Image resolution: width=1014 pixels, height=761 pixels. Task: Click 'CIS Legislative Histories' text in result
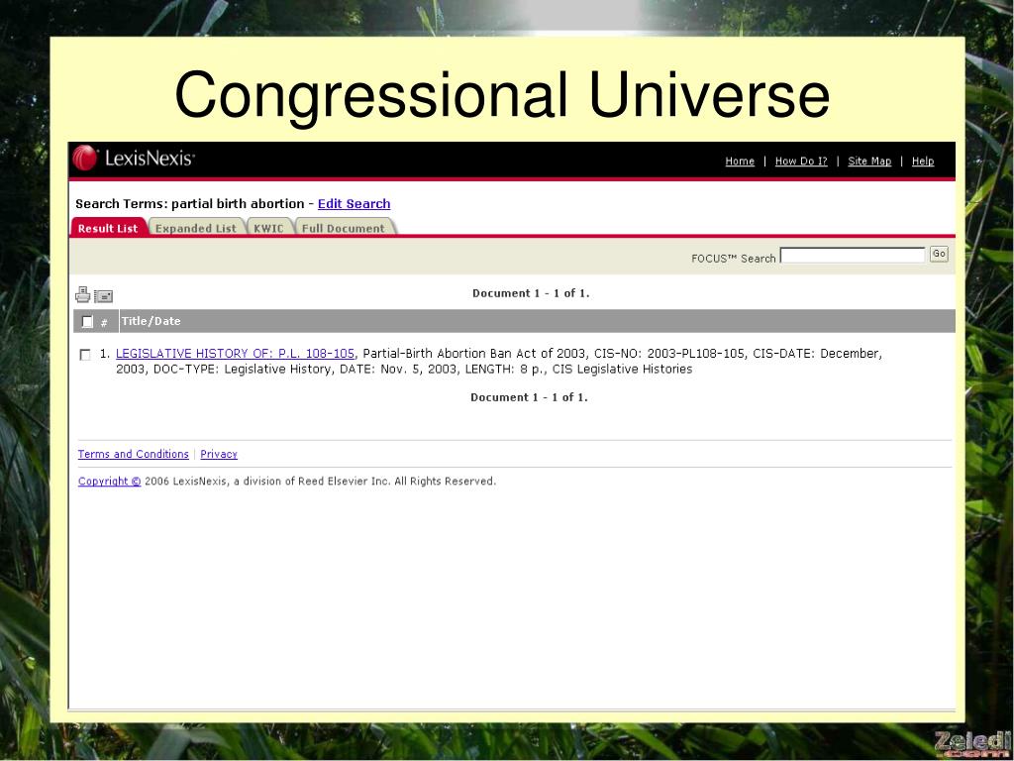pyautogui.click(x=622, y=369)
